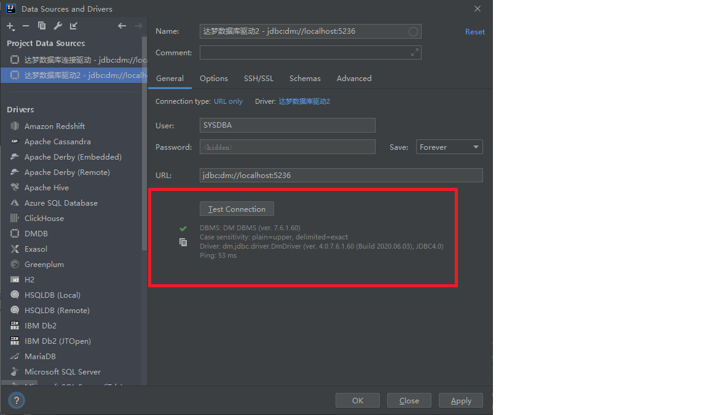
Task: Click the Reset link near the Name field
Action: (474, 31)
